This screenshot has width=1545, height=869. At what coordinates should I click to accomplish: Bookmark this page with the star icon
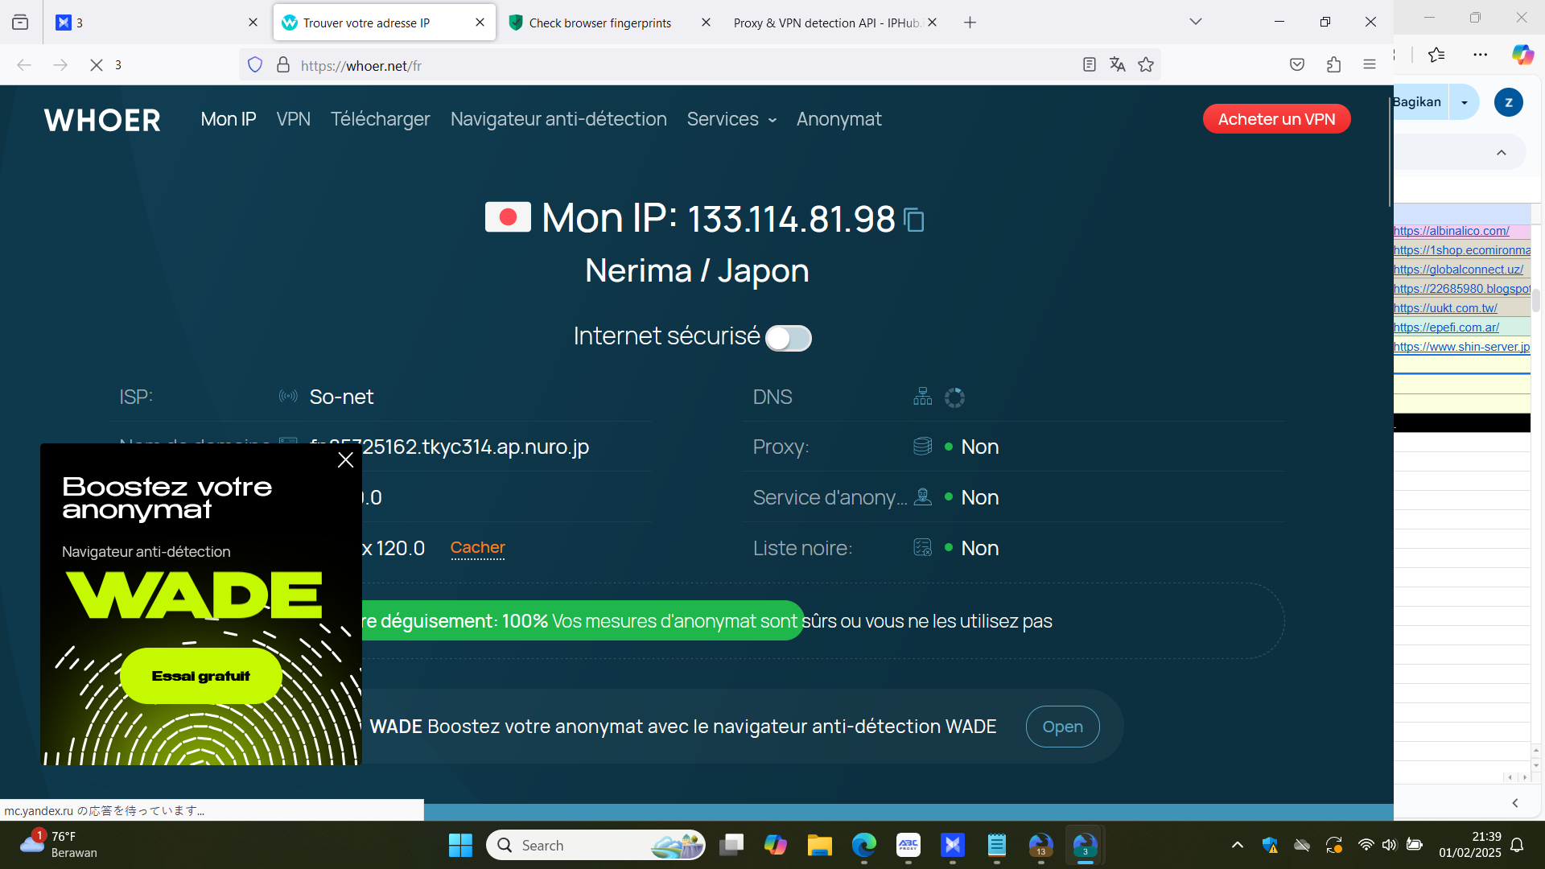click(x=1146, y=65)
